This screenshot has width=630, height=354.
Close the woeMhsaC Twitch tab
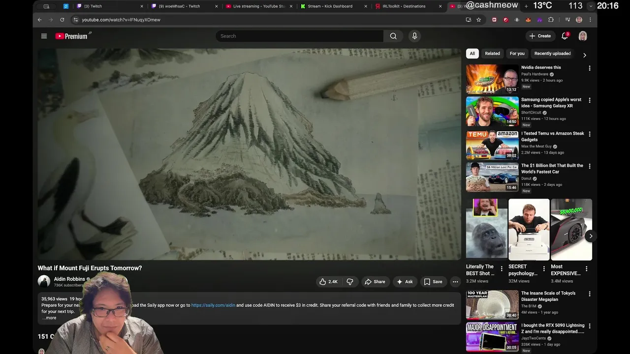(216, 6)
